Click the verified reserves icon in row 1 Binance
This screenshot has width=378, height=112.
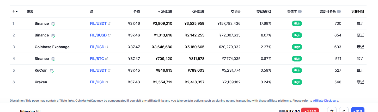coord(53,24)
